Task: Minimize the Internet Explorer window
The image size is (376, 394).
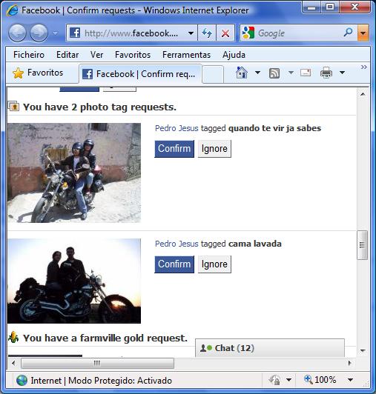Action: (311, 7)
